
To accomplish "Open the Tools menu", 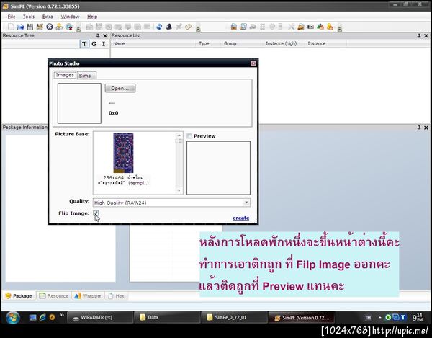I will [29, 17].
